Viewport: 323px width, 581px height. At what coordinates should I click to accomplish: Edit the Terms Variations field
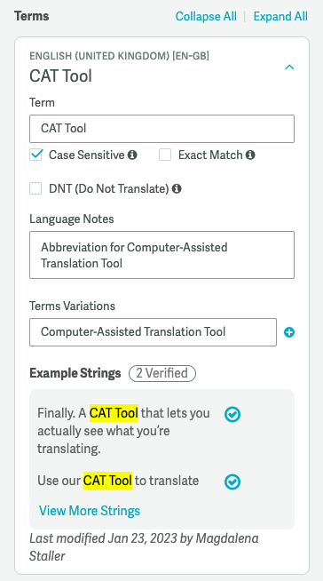154,332
